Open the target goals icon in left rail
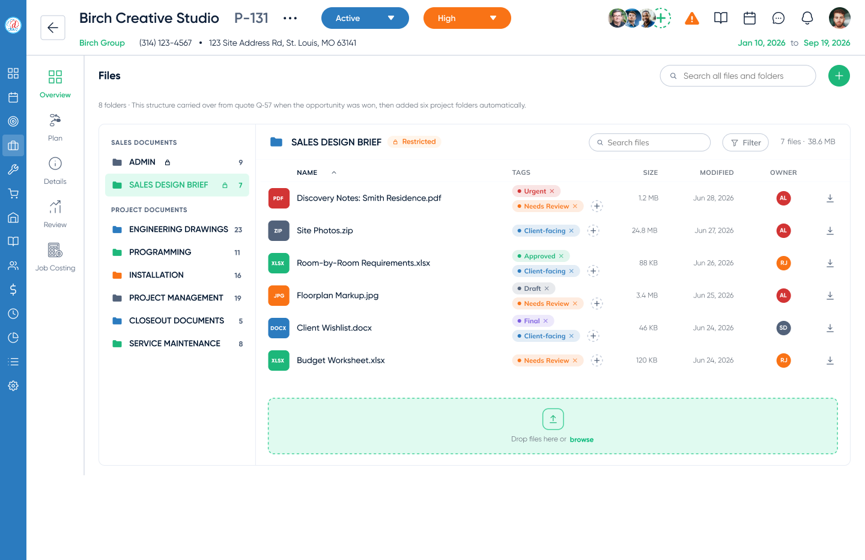Image resolution: width=865 pixels, height=560 pixels. click(x=13, y=121)
